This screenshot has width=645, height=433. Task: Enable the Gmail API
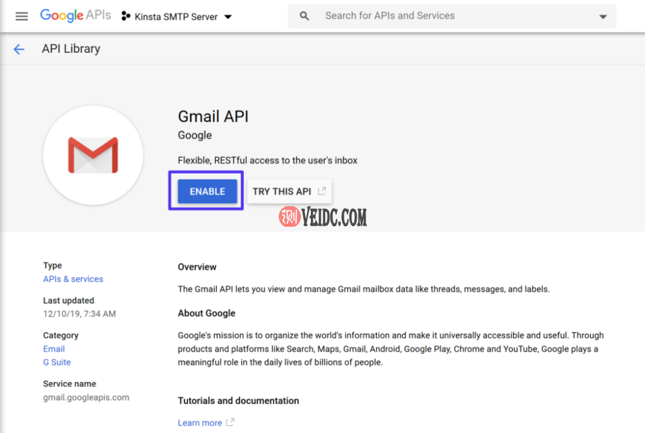(206, 191)
